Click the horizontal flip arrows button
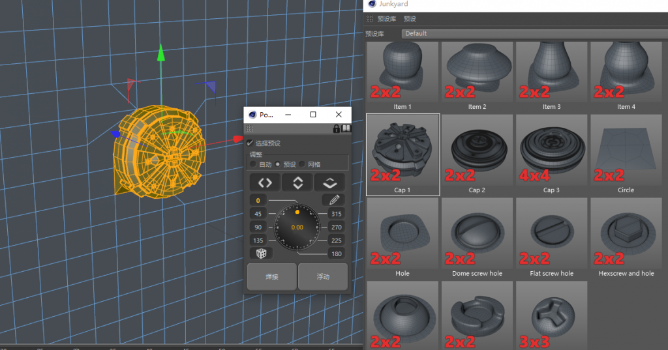668x350 pixels. coord(265,182)
